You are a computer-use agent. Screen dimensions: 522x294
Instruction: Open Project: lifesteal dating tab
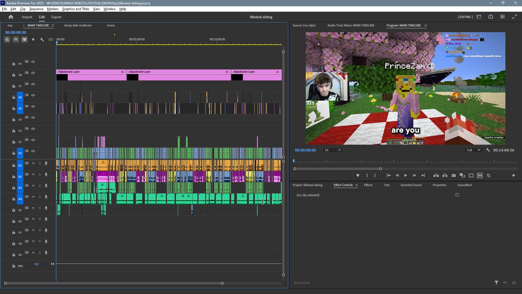(x=308, y=185)
